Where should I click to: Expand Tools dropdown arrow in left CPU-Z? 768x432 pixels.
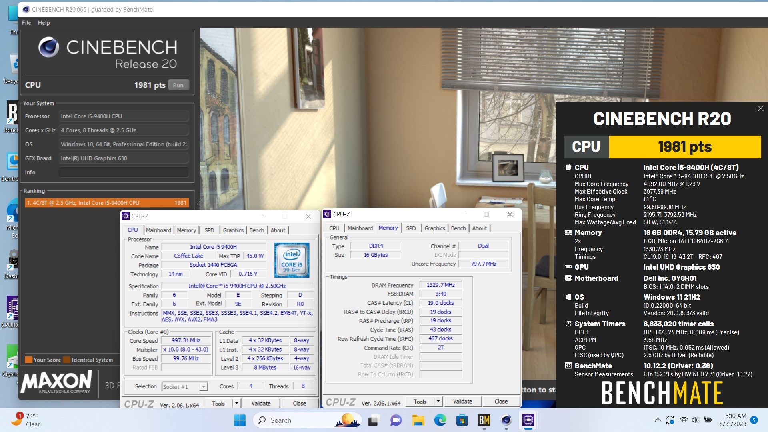point(236,404)
